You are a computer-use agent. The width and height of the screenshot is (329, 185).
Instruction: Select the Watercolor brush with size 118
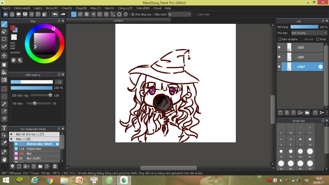tap(37, 149)
